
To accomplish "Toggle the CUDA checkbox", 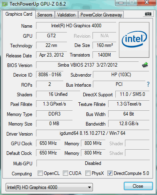I will [65, 173].
